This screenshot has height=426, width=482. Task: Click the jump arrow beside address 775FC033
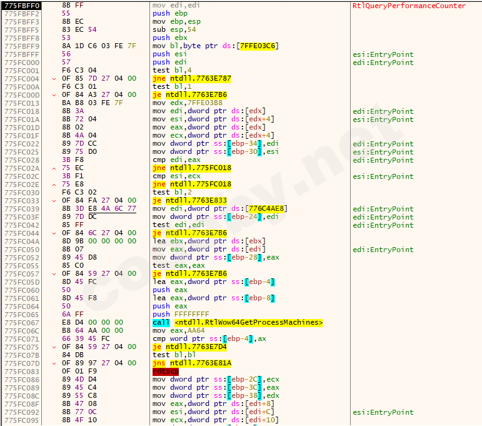[54, 201]
